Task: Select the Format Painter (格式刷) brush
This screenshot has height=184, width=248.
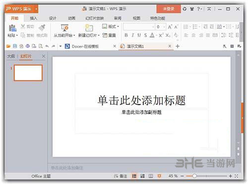Action: point(42,28)
